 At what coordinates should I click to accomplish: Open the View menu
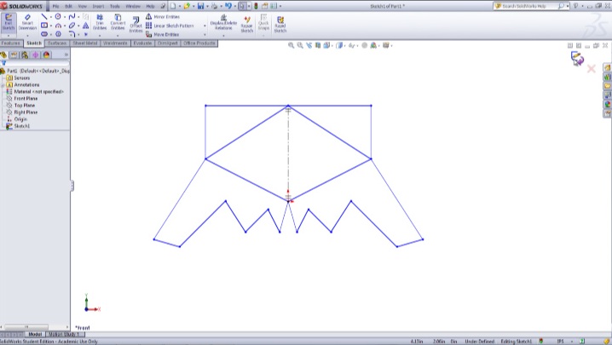(x=83, y=6)
